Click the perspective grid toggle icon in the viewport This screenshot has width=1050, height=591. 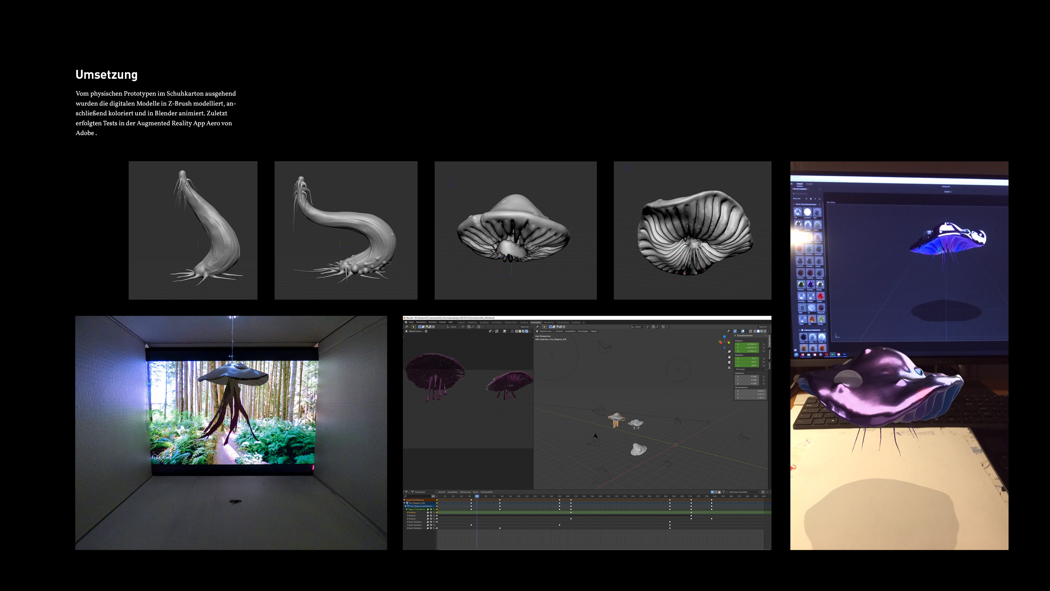(729, 368)
